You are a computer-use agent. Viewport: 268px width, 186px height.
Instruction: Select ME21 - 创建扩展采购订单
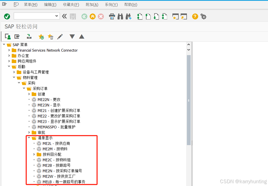pos(59,110)
